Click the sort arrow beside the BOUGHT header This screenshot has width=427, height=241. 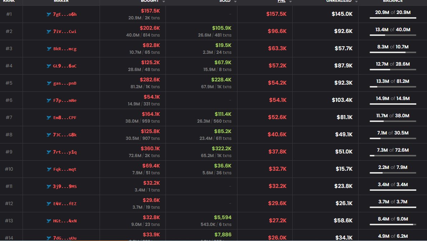(164, 1)
